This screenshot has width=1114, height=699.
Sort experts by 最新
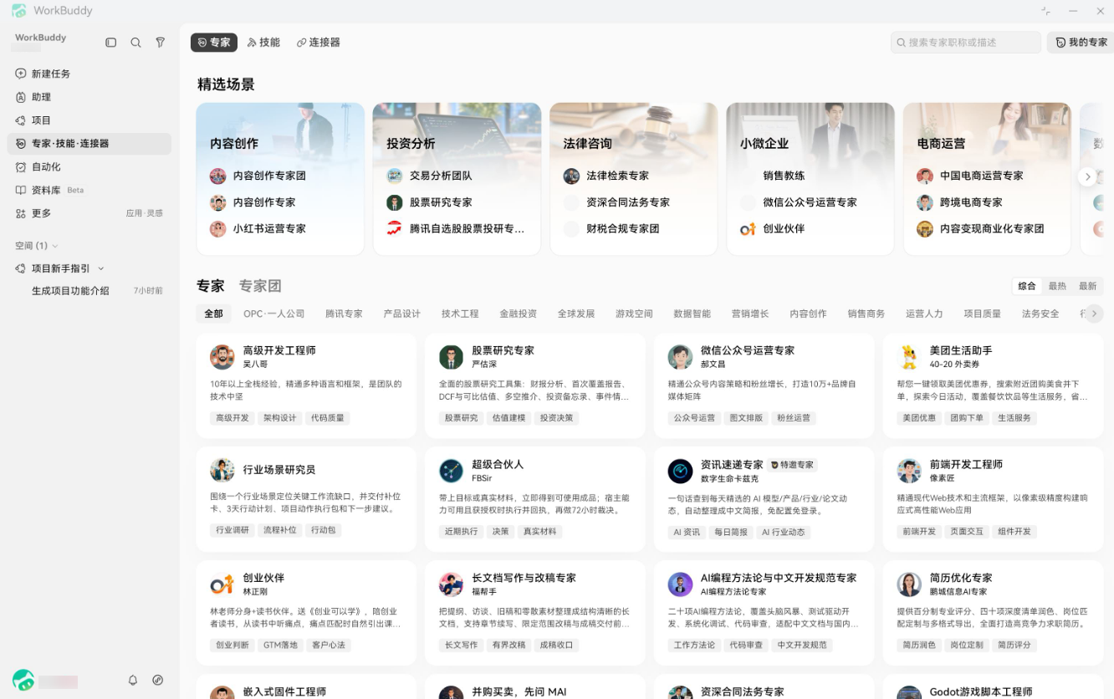tap(1087, 286)
